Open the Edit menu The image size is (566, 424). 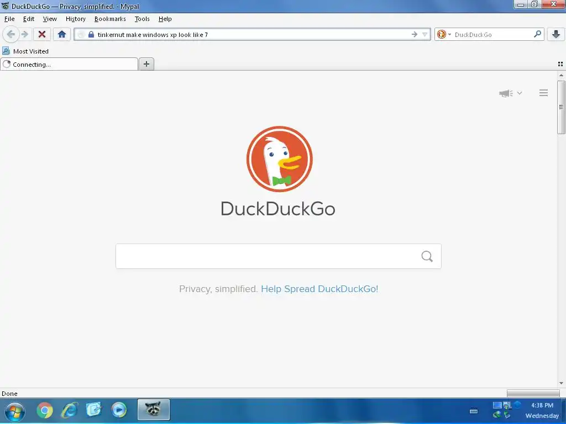point(29,19)
